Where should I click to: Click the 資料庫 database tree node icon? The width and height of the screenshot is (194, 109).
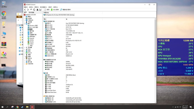(26, 62)
